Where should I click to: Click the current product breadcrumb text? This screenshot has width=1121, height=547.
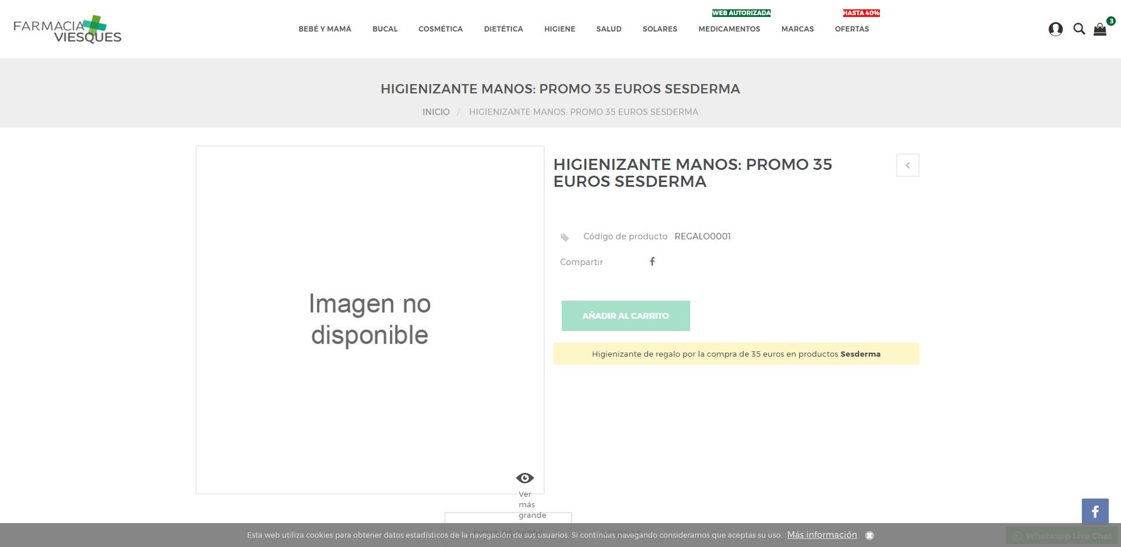point(583,112)
